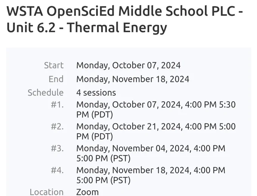Select the October 21 session entry

pos(156,131)
